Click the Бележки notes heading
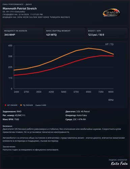The width and height of the screenshot is (130, 169). point(7,126)
